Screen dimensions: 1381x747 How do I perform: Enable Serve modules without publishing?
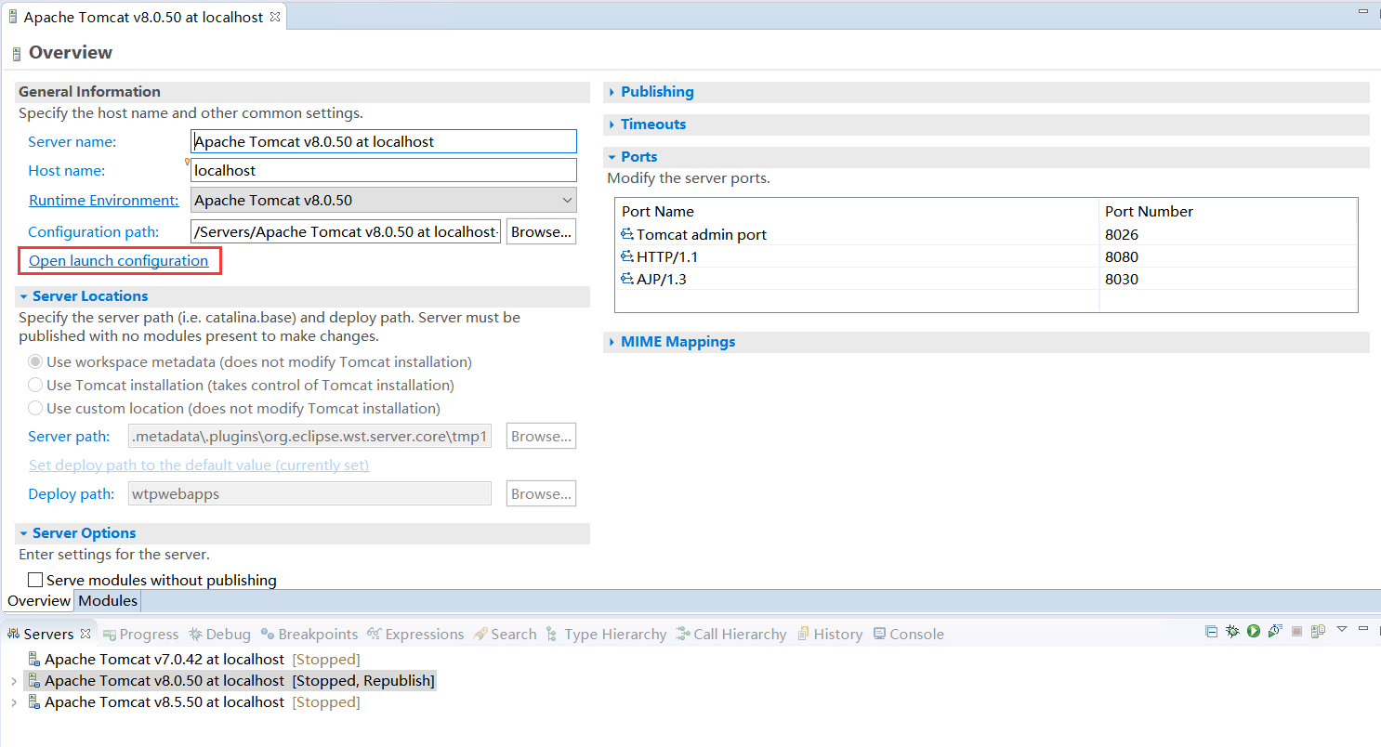(x=35, y=580)
